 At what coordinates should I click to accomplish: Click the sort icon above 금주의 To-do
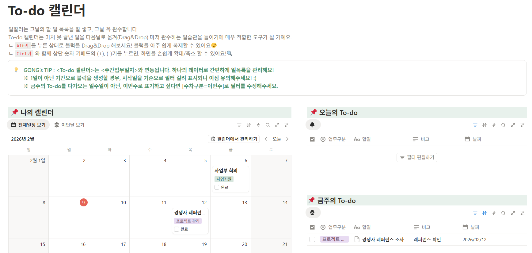point(484,213)
